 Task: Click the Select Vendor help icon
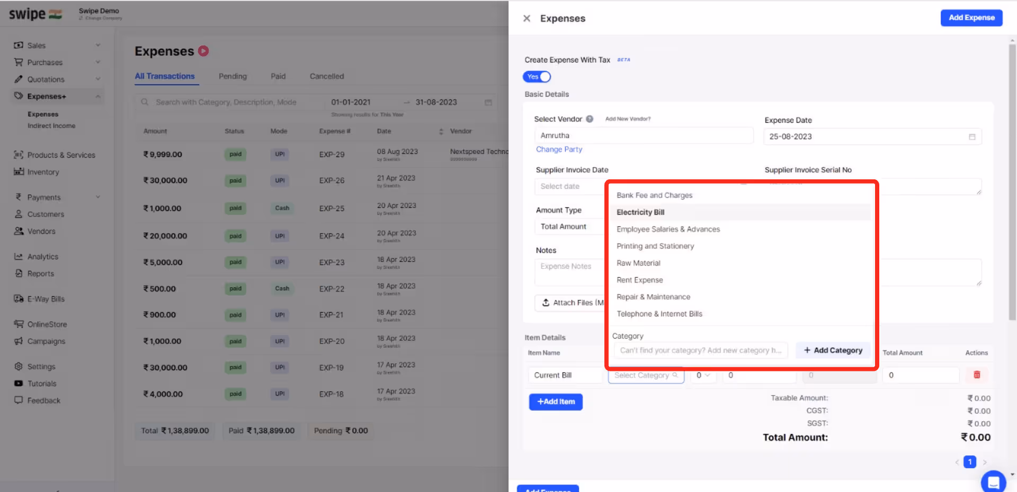(x=590, y=119)
